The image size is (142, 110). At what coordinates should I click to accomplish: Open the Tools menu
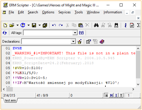point(79,12)
